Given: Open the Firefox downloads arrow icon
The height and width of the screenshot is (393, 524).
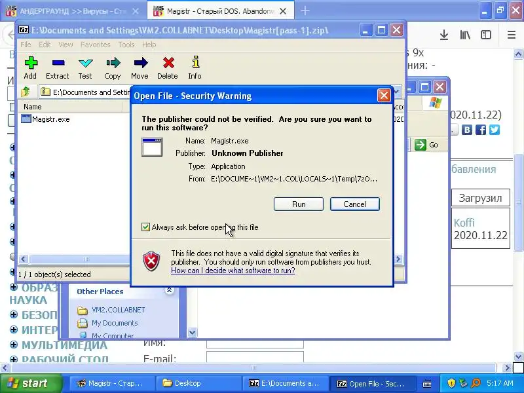Looking at the screenshot, I should [x=444, y=35].
